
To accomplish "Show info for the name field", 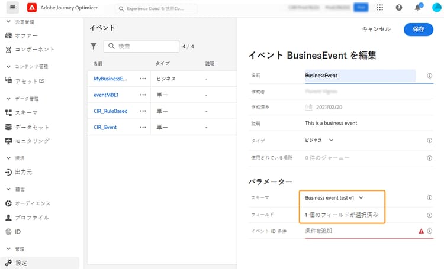I will [429, 76].
